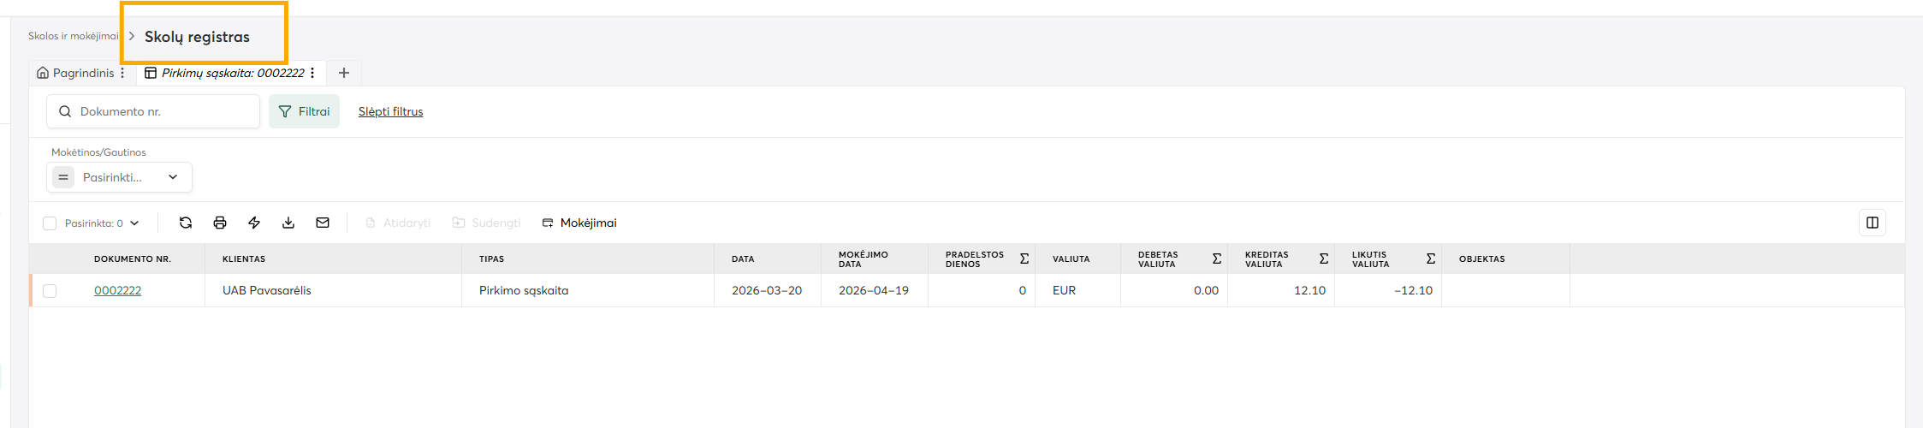
Task: Click the envelope email icon
Action: click(323, 223)
